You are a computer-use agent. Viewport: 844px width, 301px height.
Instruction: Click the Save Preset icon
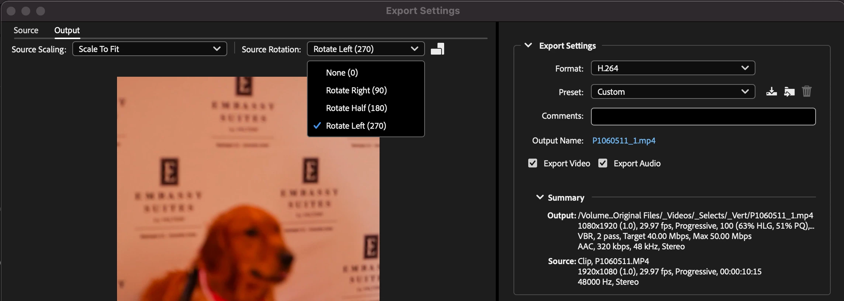click(x=771, y=91)
